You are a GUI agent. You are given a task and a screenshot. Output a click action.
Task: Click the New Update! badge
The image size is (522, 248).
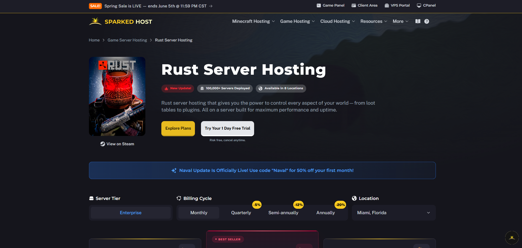pos(178,88)
